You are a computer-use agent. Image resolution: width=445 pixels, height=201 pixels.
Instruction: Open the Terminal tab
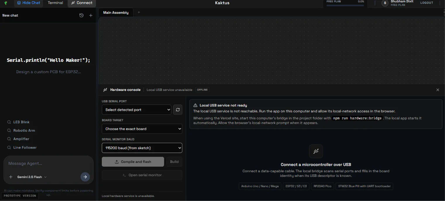(55, 3)
